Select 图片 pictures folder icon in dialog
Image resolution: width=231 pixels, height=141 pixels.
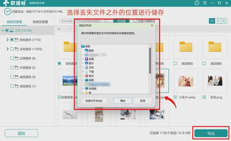(86, 63)
